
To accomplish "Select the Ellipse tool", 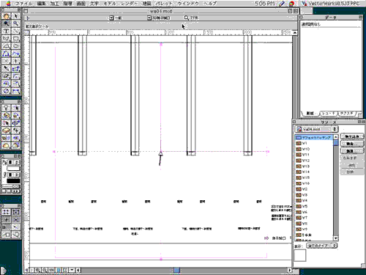I will click(16, 46).
